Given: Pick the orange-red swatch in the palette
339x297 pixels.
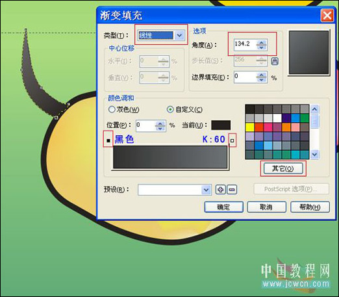Looking at the screenshot, I should [259, 127].
